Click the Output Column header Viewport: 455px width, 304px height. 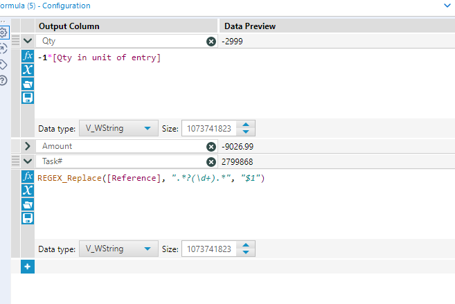point(69,26)
